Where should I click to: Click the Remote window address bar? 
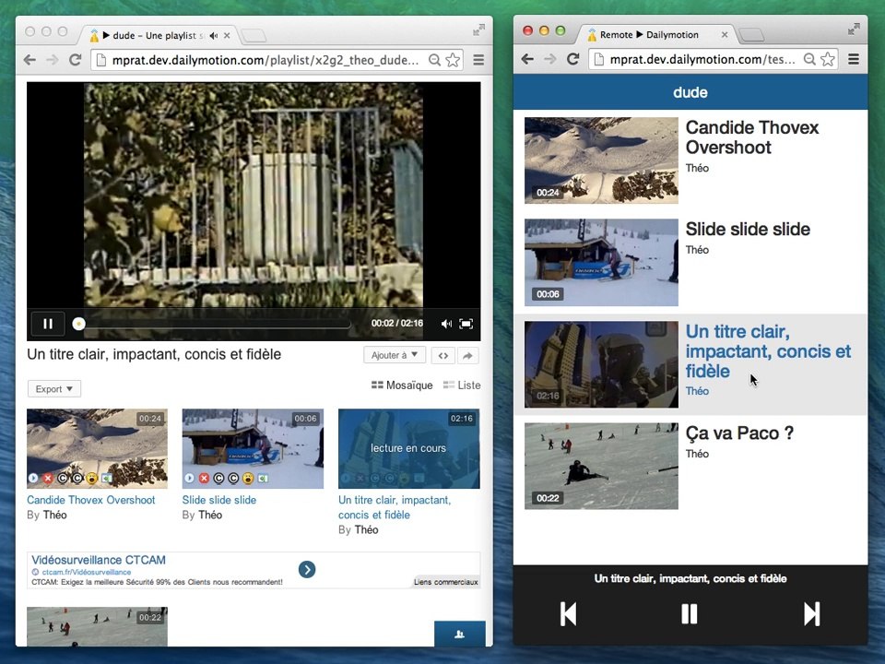coord(714,59)
